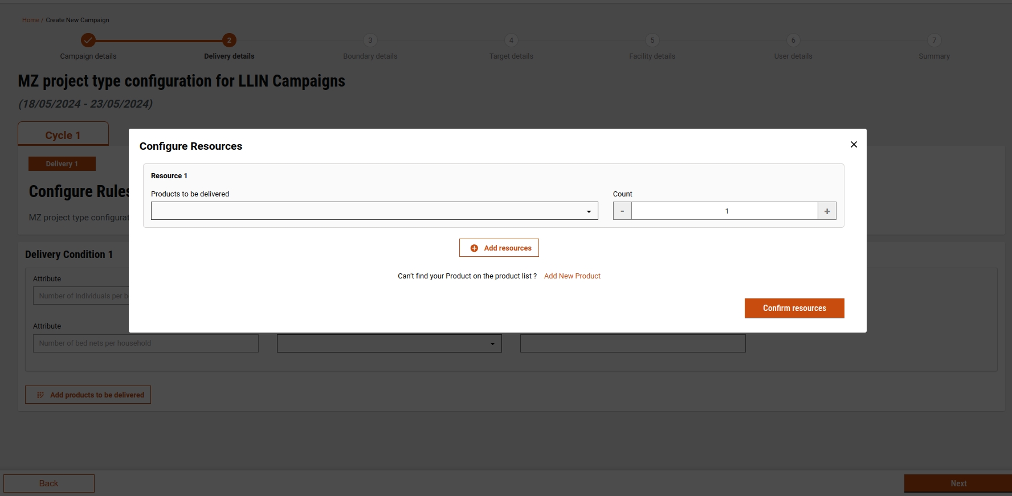Open the Products to be delivered dropdown
This screenshot has height=496, width=1012.
coord(374,211)
